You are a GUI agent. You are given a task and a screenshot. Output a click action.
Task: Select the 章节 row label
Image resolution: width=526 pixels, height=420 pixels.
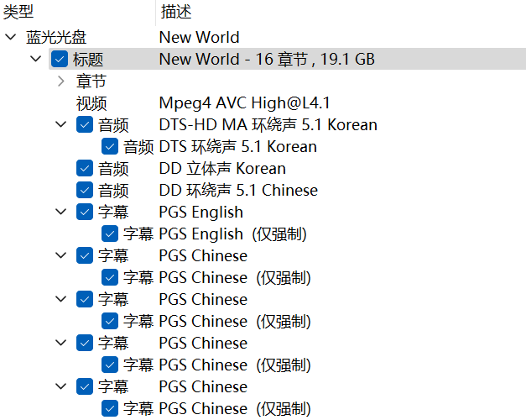click(x=91, y=81)
